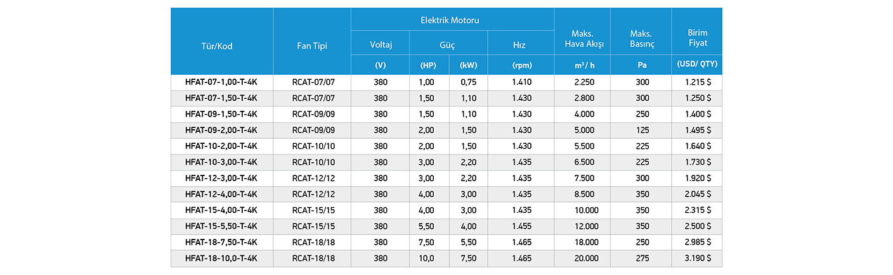
Task: Select product code HFAT-12-4,00-T-4K
Action: tap(221, 194)
